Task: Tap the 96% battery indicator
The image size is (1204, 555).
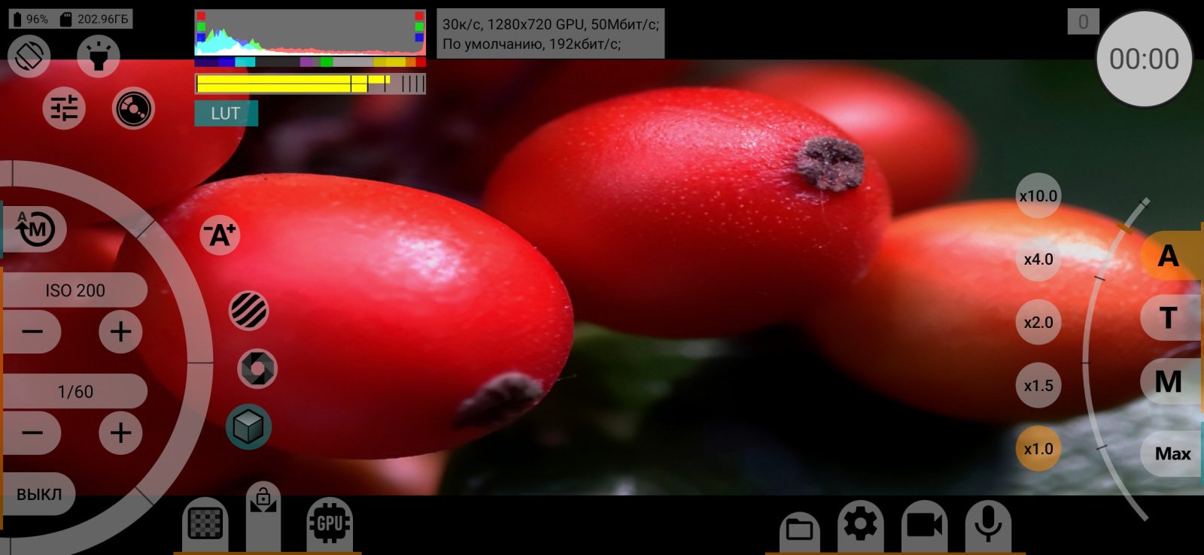Action: tap(31, 19)
